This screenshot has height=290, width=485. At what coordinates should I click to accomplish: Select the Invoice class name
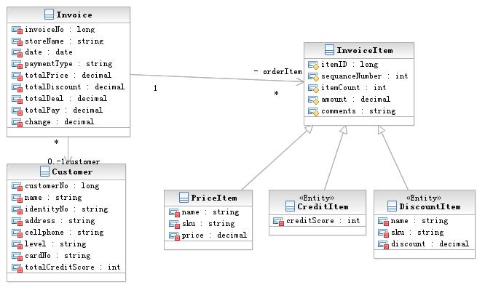(x=74, y=15)
